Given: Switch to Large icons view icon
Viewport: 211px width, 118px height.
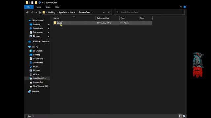Looking at the screenshot, I should [184, 116].
